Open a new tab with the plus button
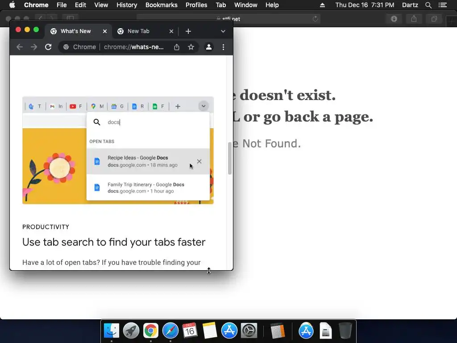Screen dimensions: 457x343 tap(188, 31)
